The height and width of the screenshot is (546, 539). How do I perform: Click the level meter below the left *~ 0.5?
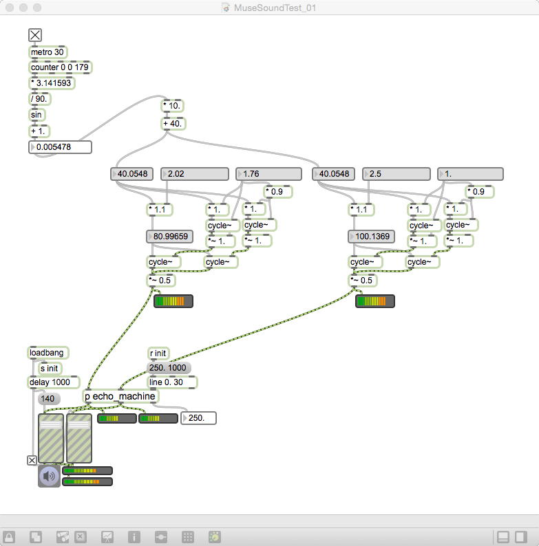click(x=173, y=301)
